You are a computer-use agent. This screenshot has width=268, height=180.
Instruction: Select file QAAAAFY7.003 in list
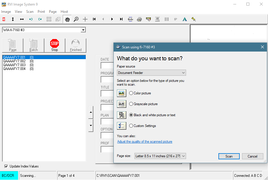[x=44, y=65]
